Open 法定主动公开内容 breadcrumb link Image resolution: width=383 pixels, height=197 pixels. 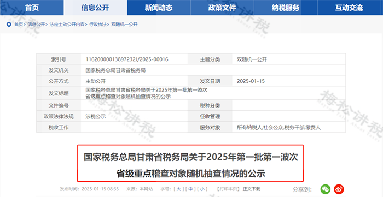[x=67, y=25]
